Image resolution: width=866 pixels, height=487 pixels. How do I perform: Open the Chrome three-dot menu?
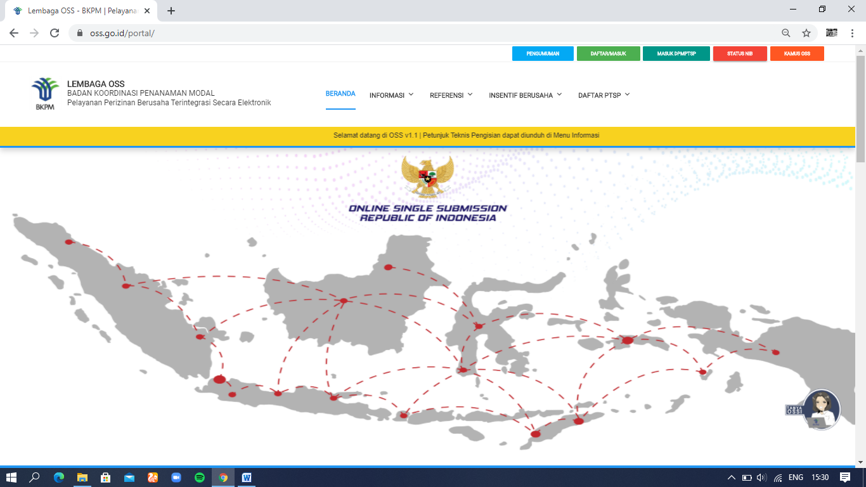tap(852, 33)
